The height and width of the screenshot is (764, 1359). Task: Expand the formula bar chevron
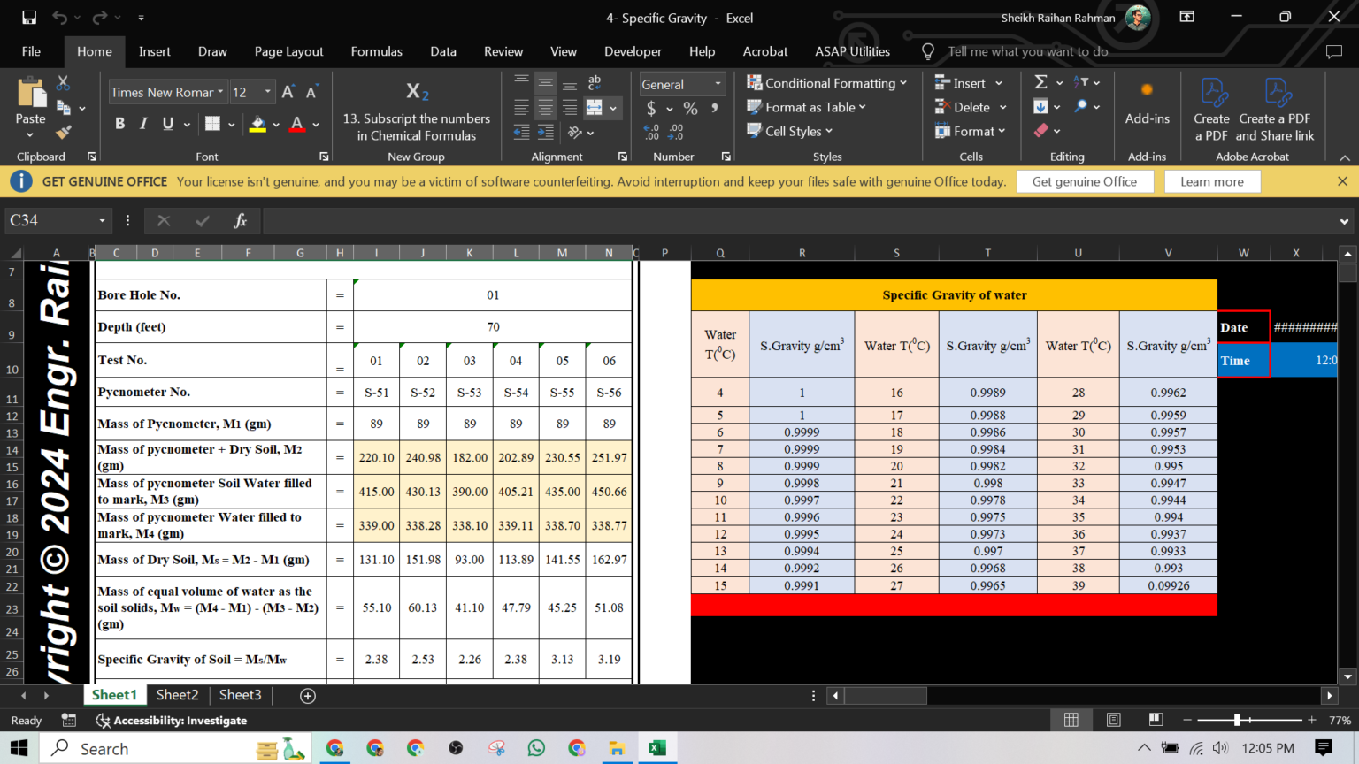point(1344,221)
